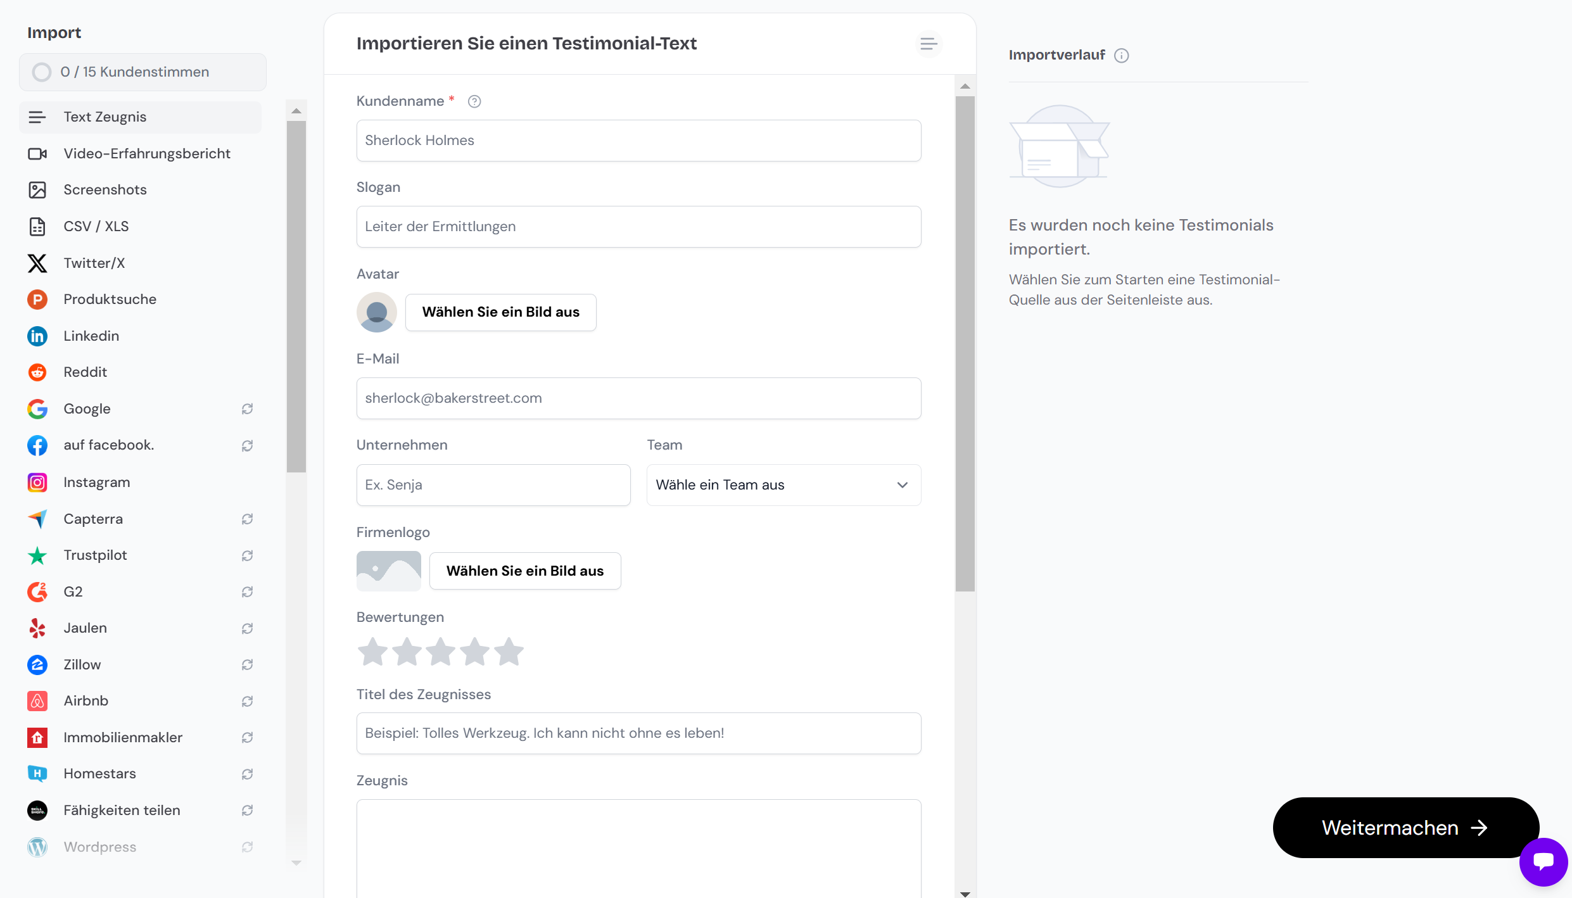
Task: Click the avatar Wählen Sie ein Bild aus button
Action: click(x=500, y=312)
